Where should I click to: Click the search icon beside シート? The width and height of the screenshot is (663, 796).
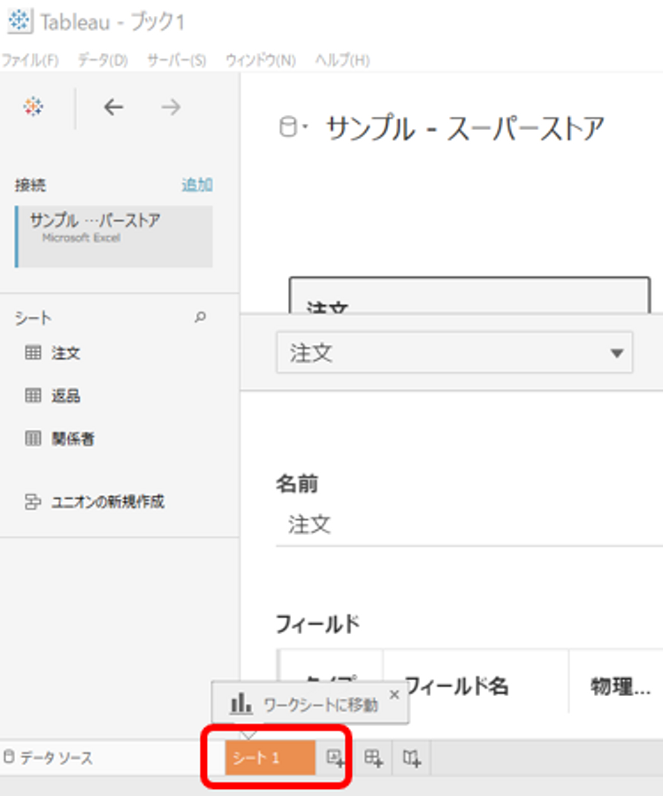[201, 318]
